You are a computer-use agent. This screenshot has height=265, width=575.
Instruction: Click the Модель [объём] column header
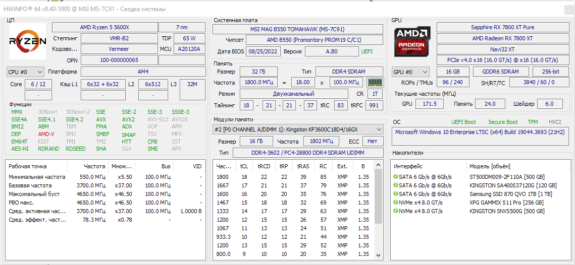pyautogui.click(x=518, y=167)
